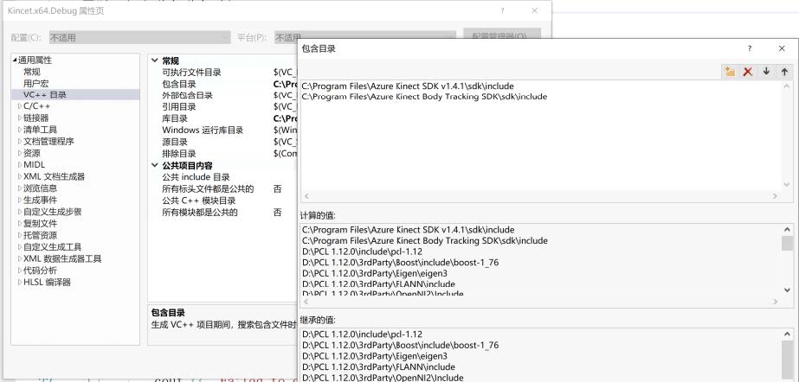Image resolution: width=799 pixels, height=382 pixels.
Task: Close the 包含目录 dialog
Action: pyautogui.click(x=782, y=49)
